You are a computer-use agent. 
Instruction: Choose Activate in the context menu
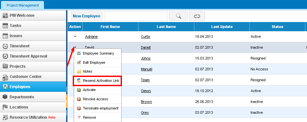click(98, 90)
